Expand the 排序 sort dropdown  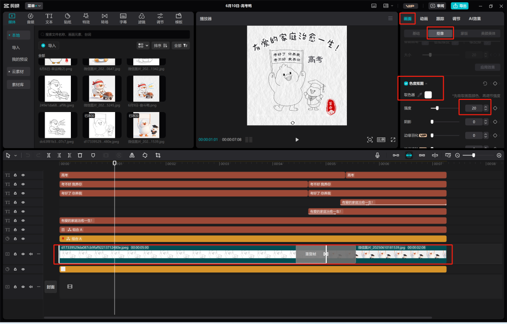tap(161, 45)
